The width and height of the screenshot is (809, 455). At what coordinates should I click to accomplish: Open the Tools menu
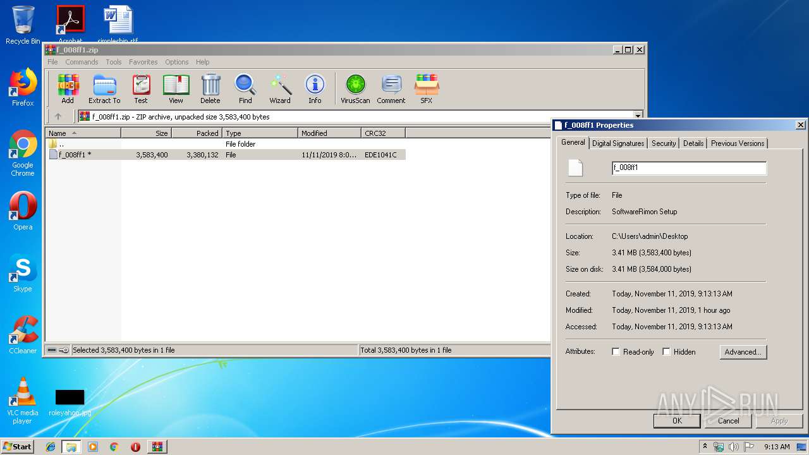(114, 62)
